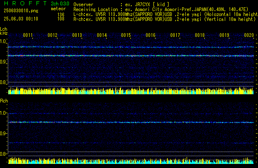Click the Lch 1.0 kHz axis label
The image size is (258, 168).
point(3,41)
